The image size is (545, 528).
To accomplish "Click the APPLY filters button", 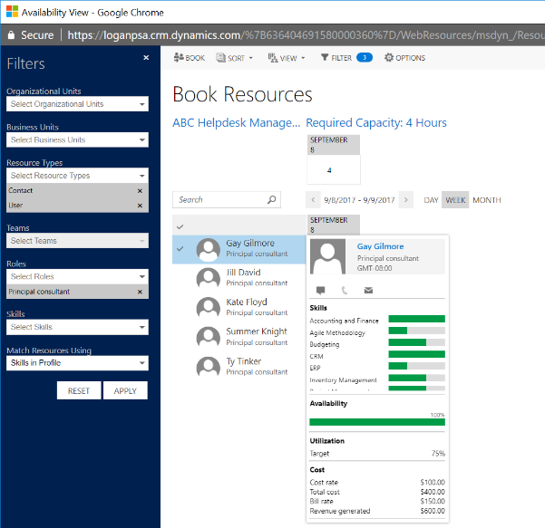I will 125,390.
